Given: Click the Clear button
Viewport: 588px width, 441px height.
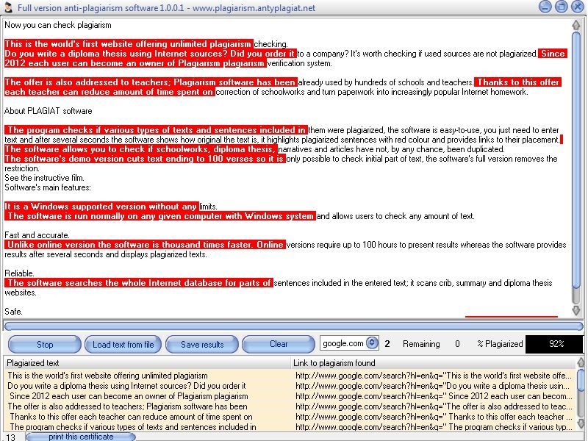Looking at the screenshot, I should (279, 344).
